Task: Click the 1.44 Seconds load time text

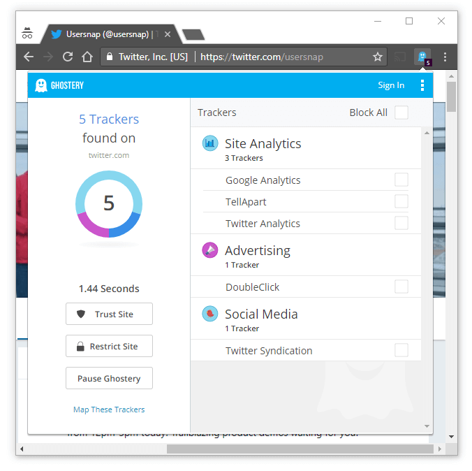Action: click(x=109, y=289)
